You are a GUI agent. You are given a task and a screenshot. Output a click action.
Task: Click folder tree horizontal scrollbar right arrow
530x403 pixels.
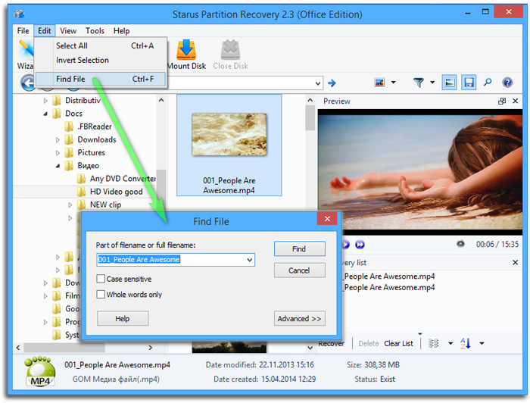[151, 348]
